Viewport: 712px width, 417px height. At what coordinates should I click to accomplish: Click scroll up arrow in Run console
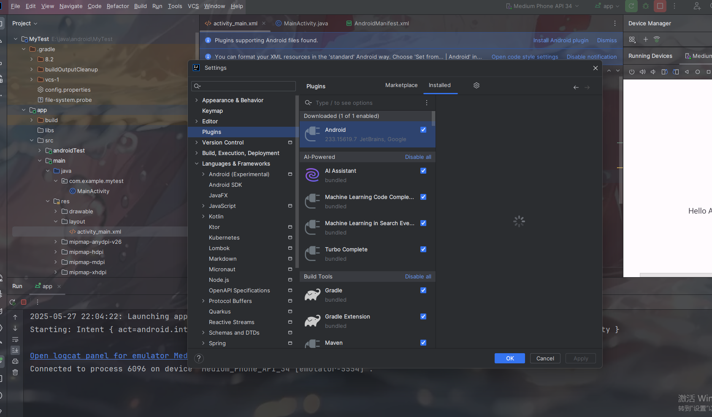[x=15, y=317]
